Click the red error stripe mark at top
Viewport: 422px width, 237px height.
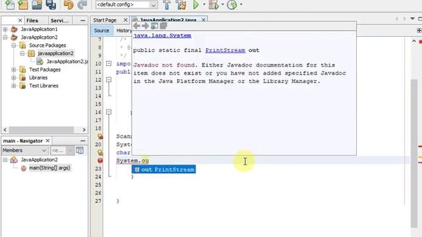tap(420, 41)
